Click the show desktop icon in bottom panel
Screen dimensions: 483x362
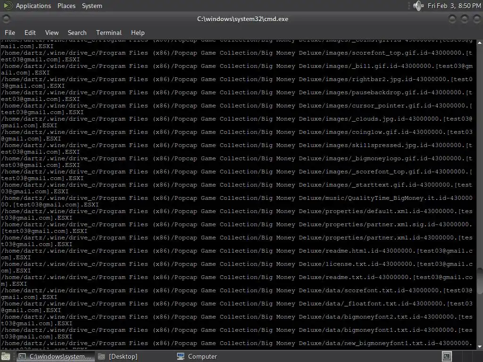click(x=6, y=356)
